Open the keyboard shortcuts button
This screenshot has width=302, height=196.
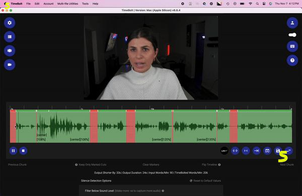[x=292, y=46]
